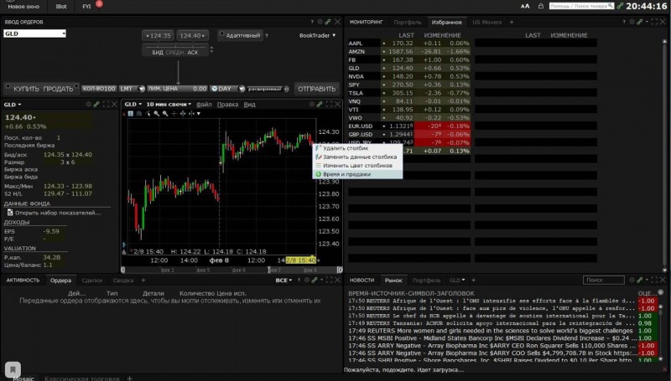Select the zoom out magnifier on chart toolbar
671x381 pixels.
click(165, 114)
